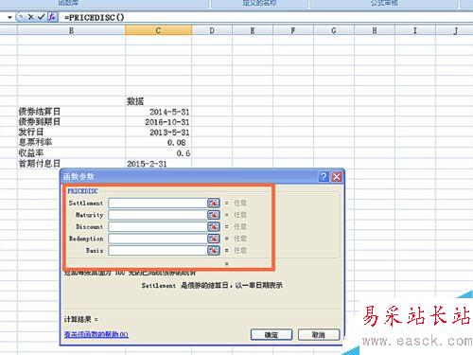The height and width of the screenshot is (355, 473).
Task: Select column D header
Action: [212, 30]
